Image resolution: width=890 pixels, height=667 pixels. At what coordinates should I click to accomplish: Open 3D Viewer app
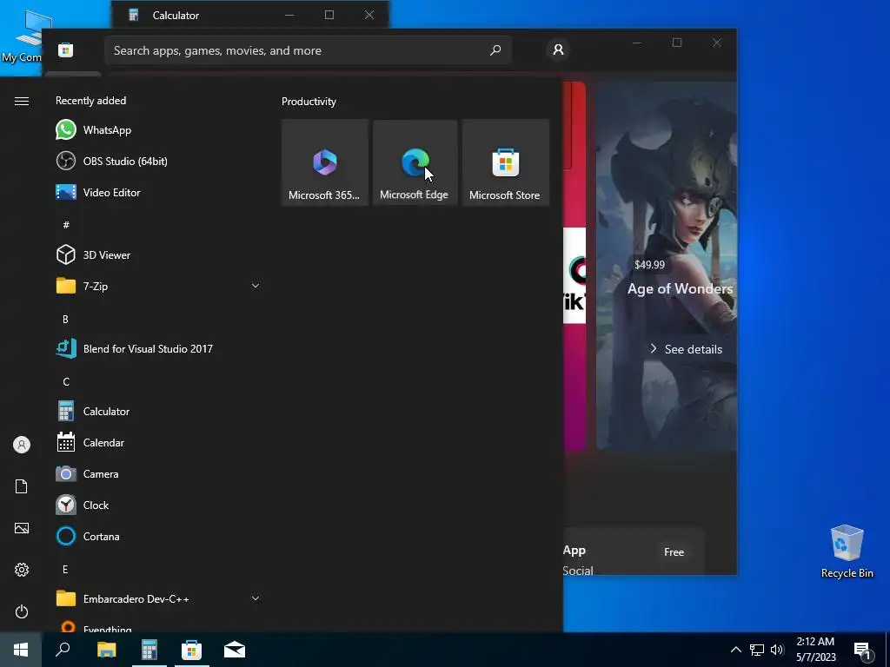coord(159,254)
